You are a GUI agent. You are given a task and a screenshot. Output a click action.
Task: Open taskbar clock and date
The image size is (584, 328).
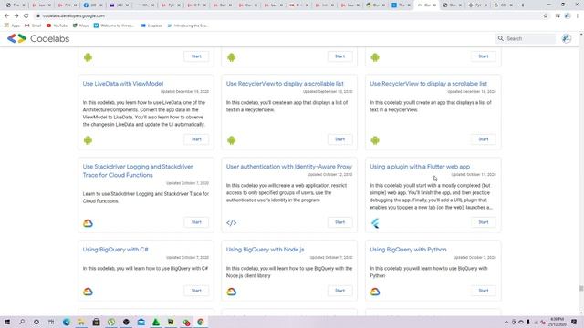pyautogui.click(x=558, y=322)
